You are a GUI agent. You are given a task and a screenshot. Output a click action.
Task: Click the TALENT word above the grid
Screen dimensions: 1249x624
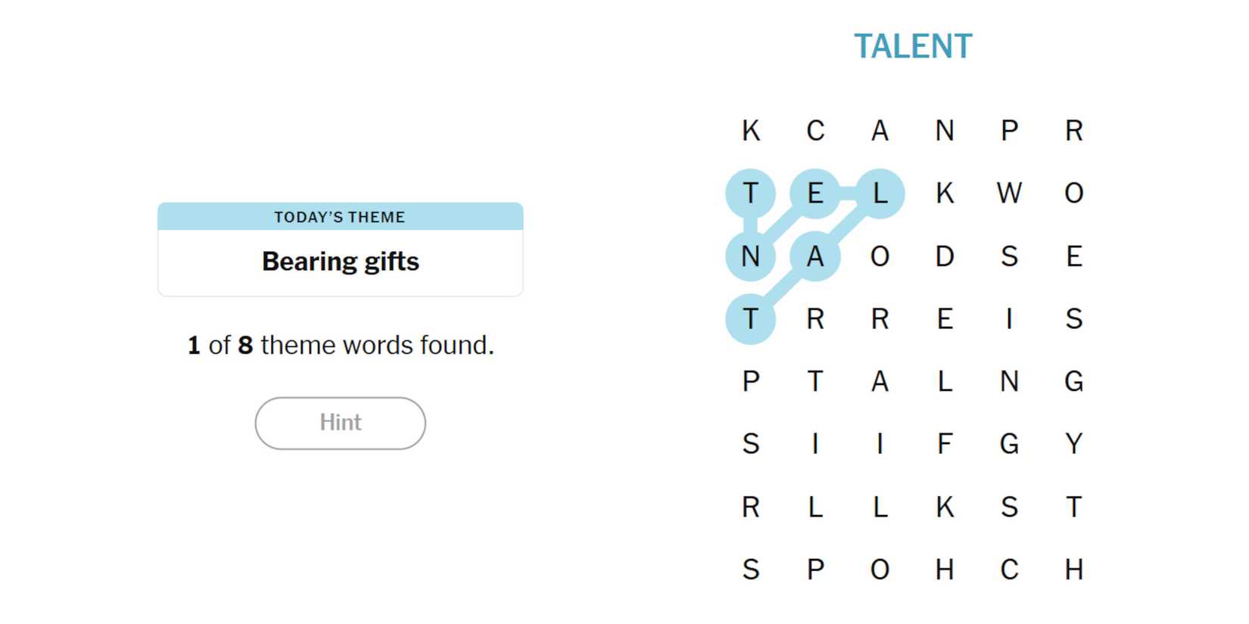913,47
